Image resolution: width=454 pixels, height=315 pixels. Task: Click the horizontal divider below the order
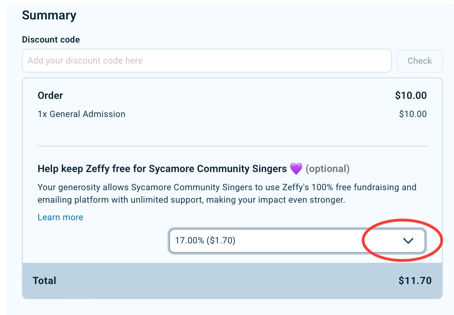232,146
